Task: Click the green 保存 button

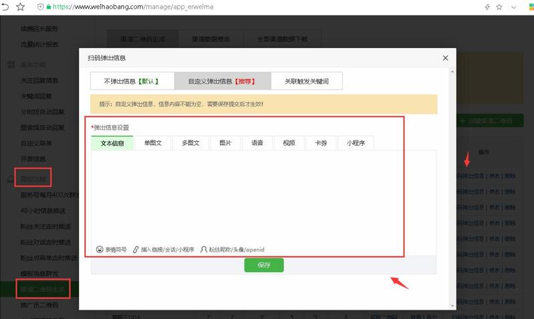Action: (264, 265)
